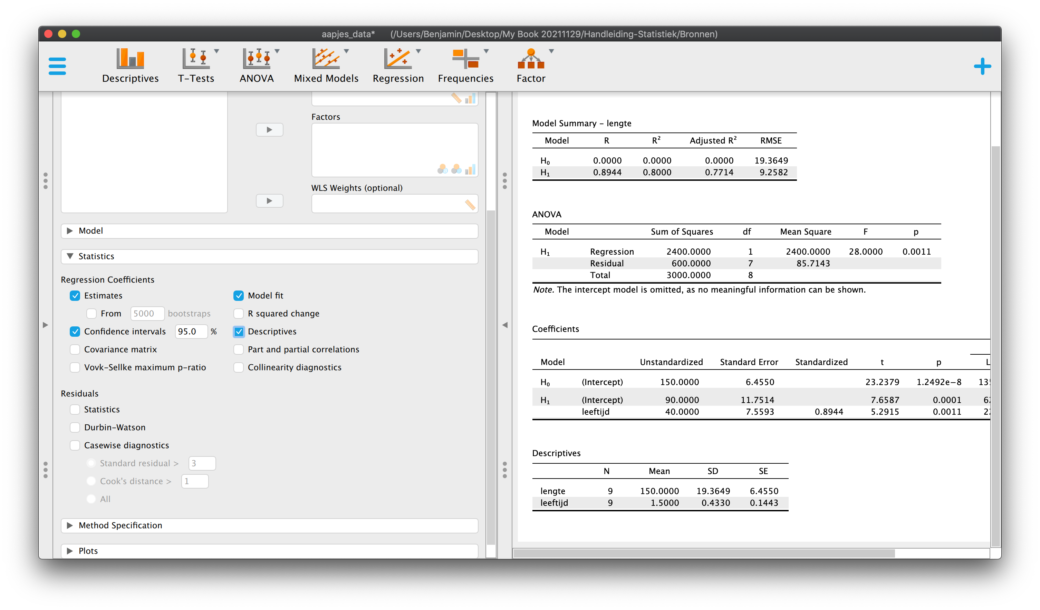The height and width of the screenshot is (610, 1040).
Task: Open the Regression module
Action: pyautogui.click(x=398, y=66)
